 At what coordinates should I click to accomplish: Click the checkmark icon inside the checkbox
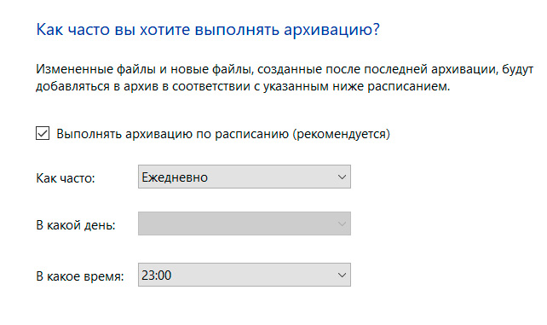point(43,133)
